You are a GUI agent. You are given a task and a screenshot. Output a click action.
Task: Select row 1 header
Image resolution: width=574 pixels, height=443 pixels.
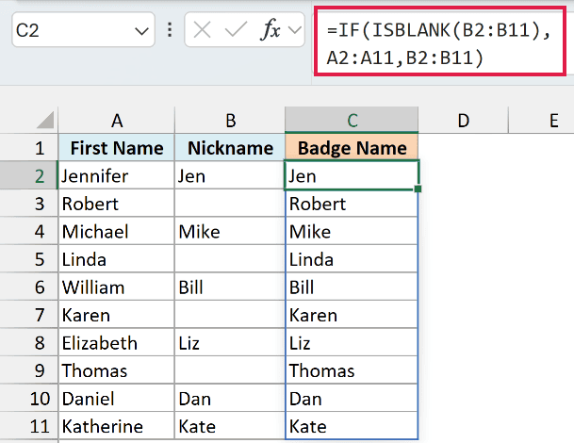pyautogui.click(x=29, y=148)
